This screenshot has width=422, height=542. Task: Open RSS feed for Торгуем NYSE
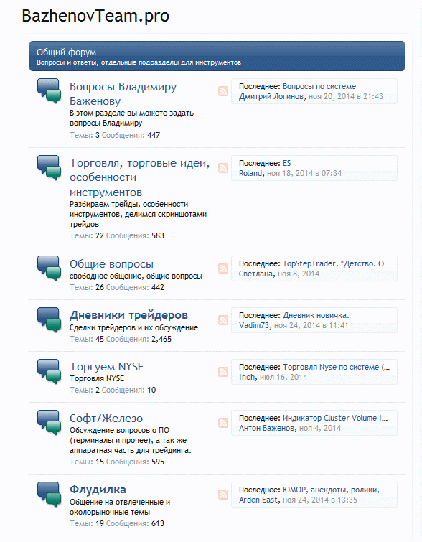[223, 372]
